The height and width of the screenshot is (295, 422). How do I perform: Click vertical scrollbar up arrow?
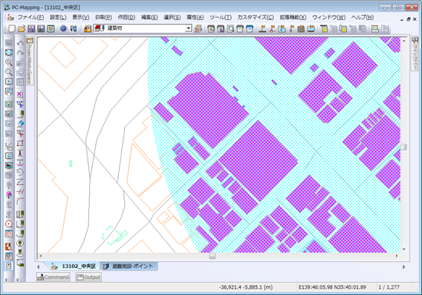pyautogui.click(x=404, y=41)
